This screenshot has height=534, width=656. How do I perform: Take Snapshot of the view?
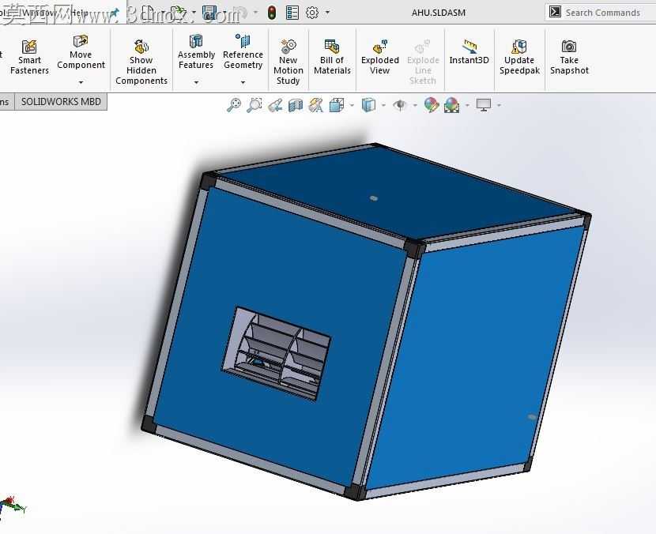coord(569,58)
